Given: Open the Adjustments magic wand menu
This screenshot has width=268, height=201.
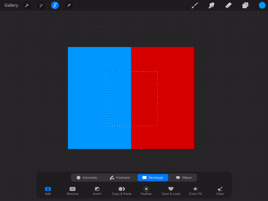Looking at the screenshot, I should pos(41,5).
